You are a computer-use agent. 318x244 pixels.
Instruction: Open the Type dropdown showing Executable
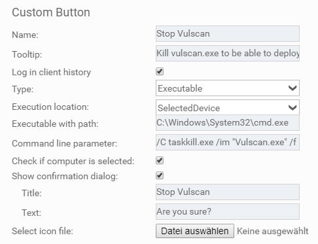tap(228, 88)
